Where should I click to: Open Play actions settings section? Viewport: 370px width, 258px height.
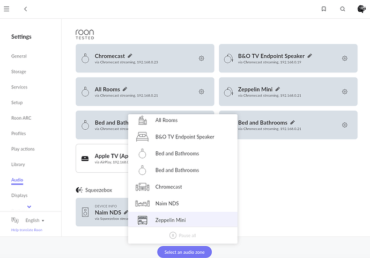(23, 149)
